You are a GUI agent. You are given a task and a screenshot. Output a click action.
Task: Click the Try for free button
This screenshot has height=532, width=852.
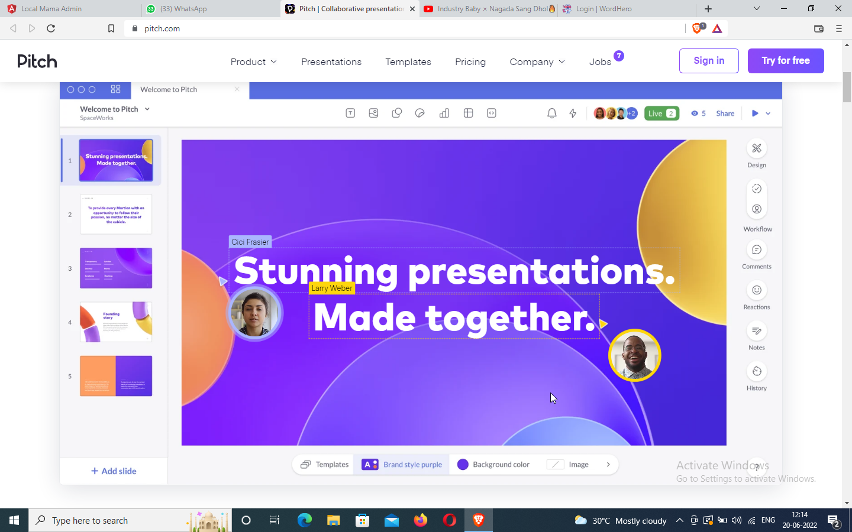[785, 61]
